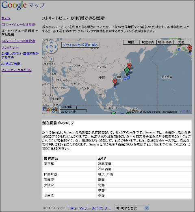195x212 pixels.
Task: Open the 公開に適さない画像を報告する方法 link
Action: pos(20,56)
